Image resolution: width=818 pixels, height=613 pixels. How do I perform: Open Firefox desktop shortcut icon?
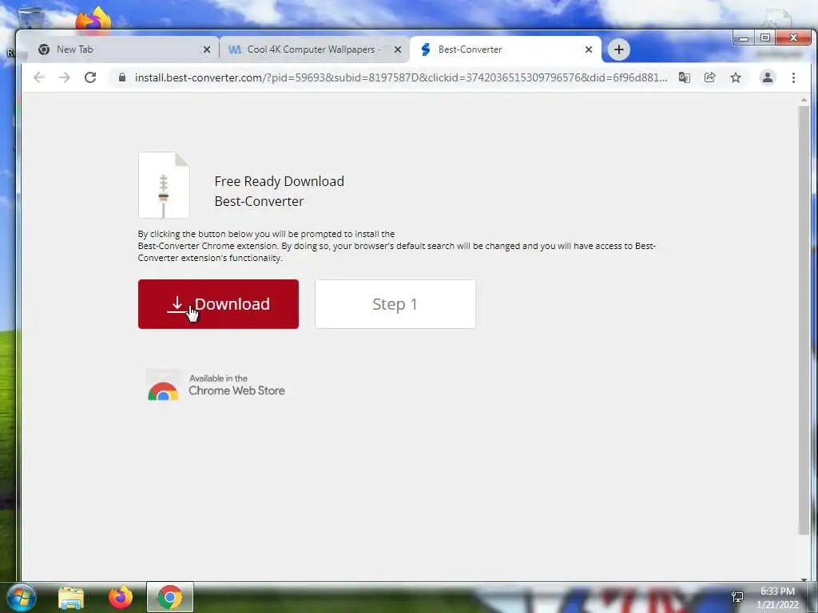pyautogui.click(x=94, y=20)
